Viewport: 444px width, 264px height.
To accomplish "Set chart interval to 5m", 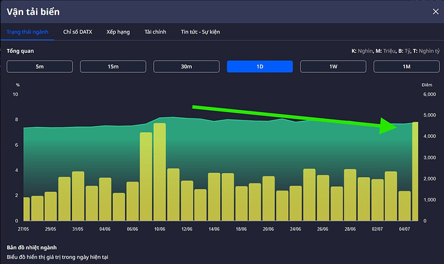I will tap(40, 67).
